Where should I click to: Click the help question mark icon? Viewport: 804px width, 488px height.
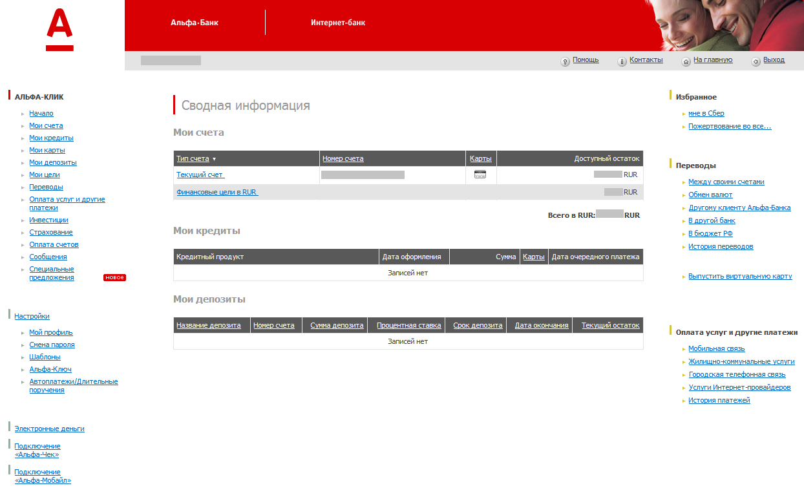click(565, 61)
